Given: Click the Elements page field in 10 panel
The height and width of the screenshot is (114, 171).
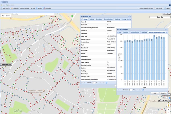Looking at the screenshot, I should click(x=94, y=83).
